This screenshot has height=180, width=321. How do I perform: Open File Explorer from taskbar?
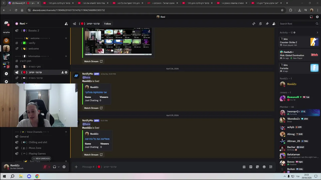pos(21,176)
